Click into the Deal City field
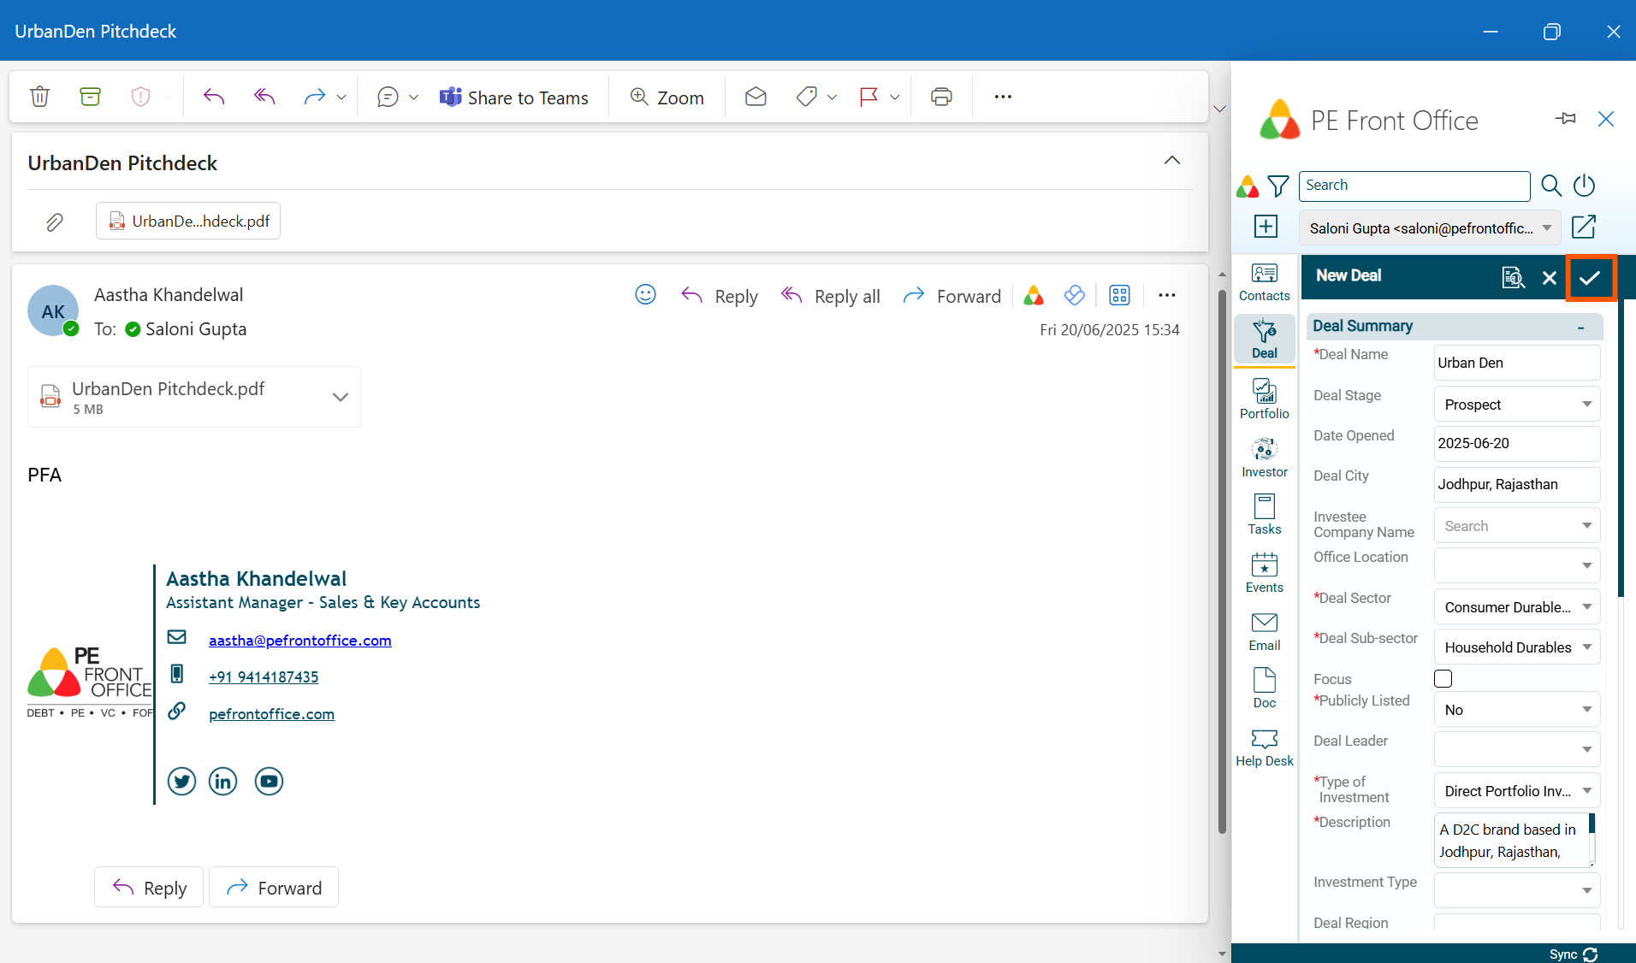The image size is (1636, 963). [x=1515, y=484]
